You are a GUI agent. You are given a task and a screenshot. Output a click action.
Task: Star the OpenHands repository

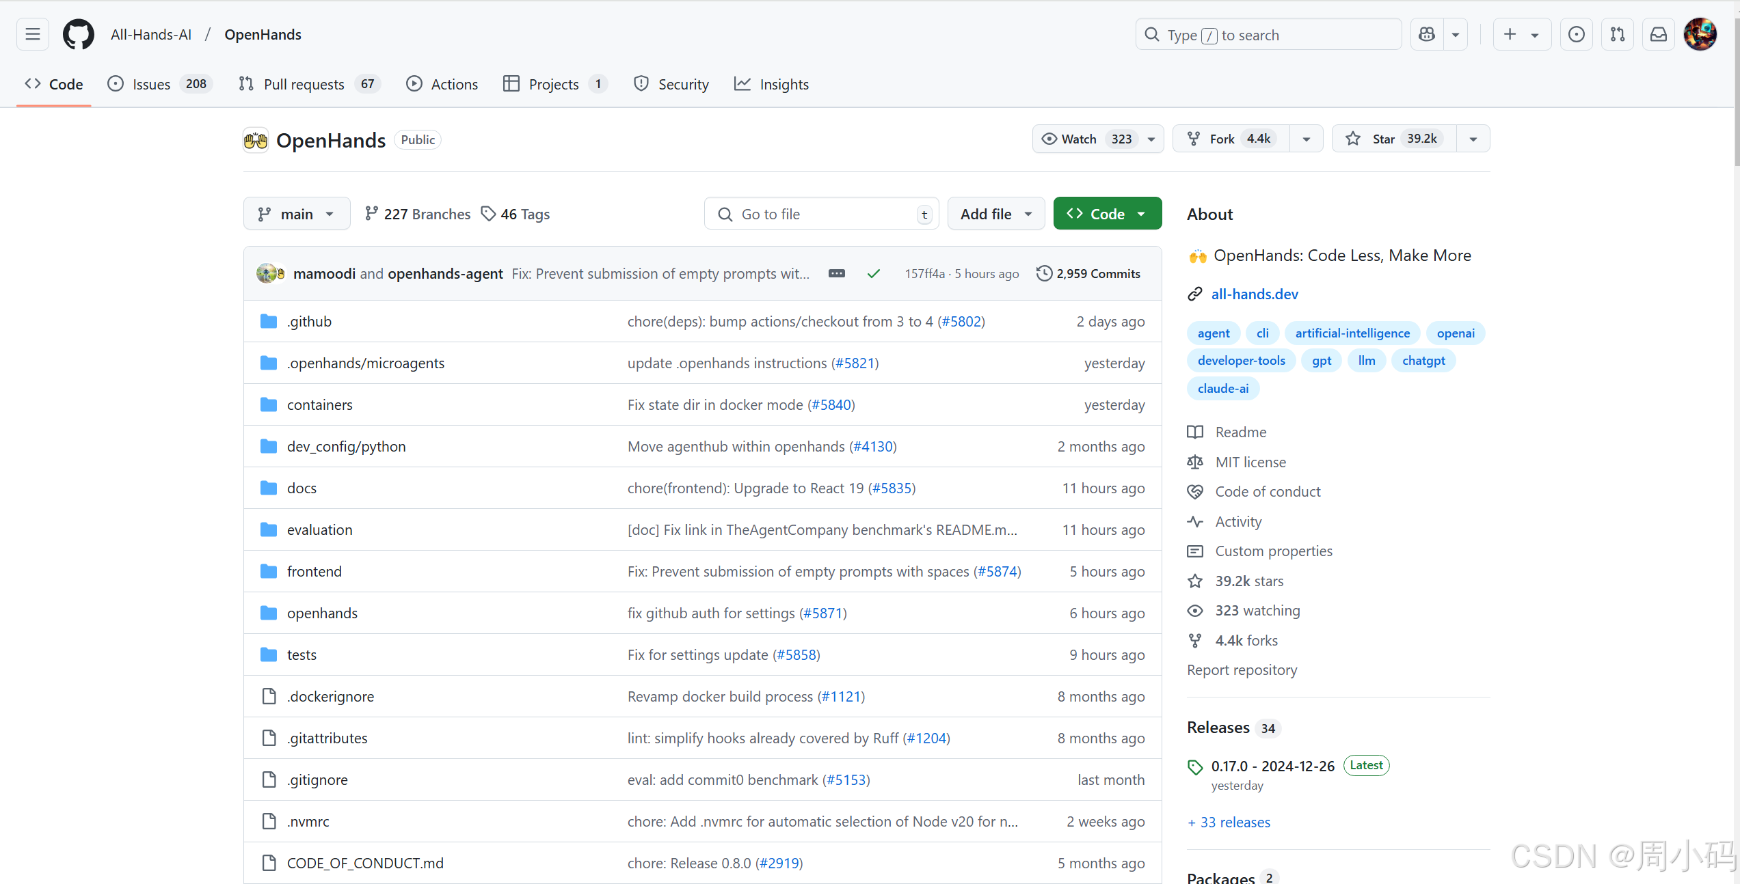(x=1394, y=139)
